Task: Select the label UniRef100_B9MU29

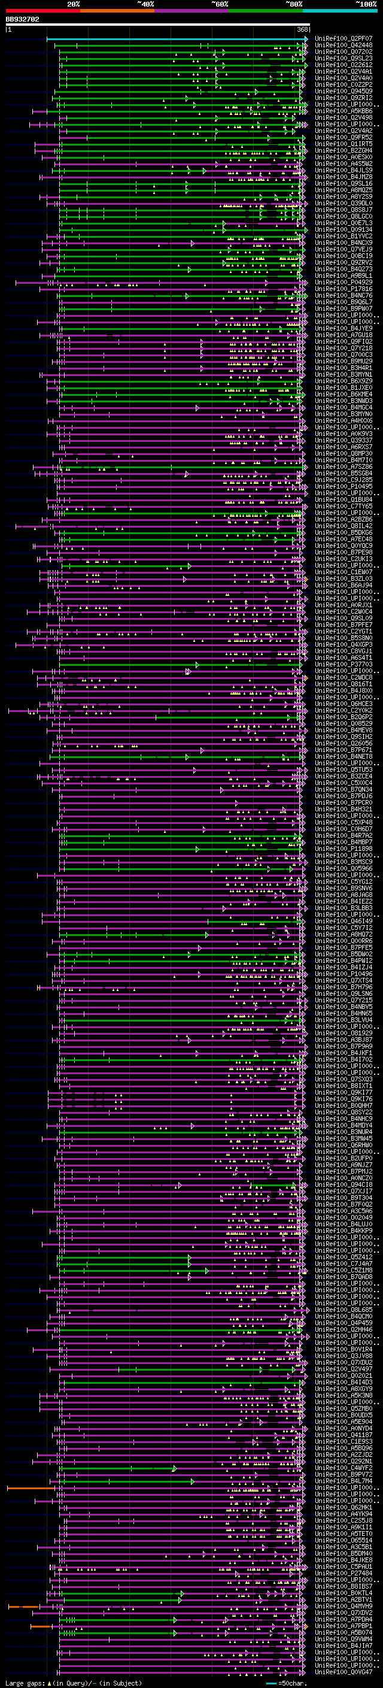Action: pos(343,361)
